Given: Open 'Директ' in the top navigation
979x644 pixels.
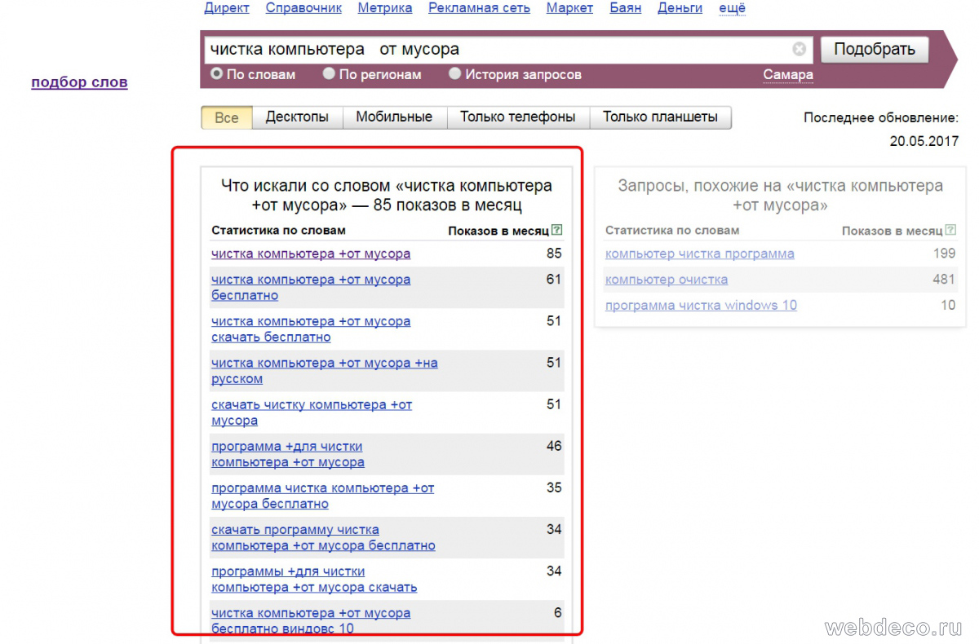Looking at the screenshot, I should pos(227,8).
